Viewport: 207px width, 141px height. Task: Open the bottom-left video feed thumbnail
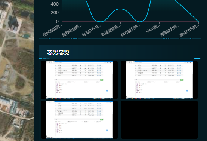pyautogui.click(x=79, y=120)
